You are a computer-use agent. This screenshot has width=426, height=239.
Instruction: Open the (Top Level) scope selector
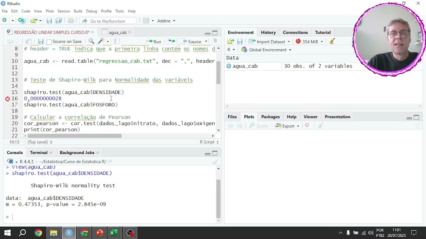click(40, 142)
